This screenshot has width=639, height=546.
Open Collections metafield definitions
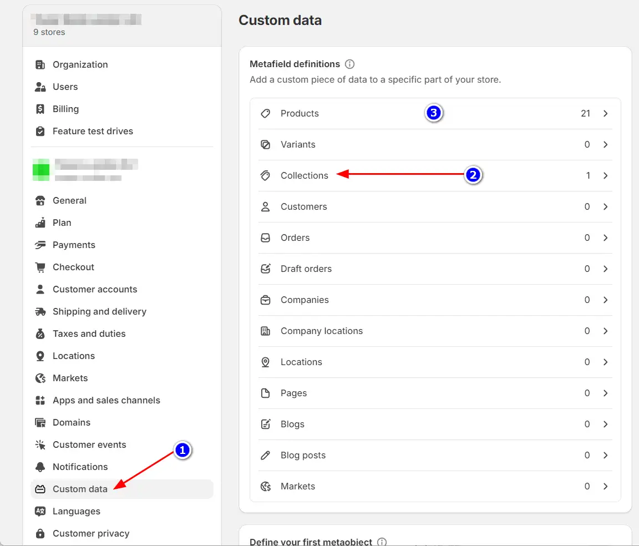[305, 175]
